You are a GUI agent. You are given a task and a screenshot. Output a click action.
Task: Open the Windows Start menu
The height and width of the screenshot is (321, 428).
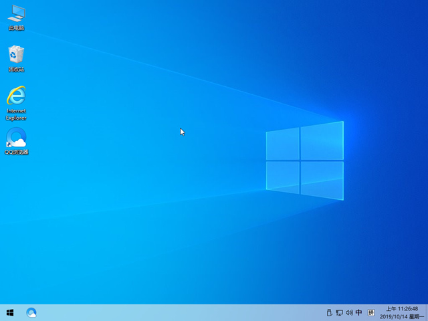point(10,312)
